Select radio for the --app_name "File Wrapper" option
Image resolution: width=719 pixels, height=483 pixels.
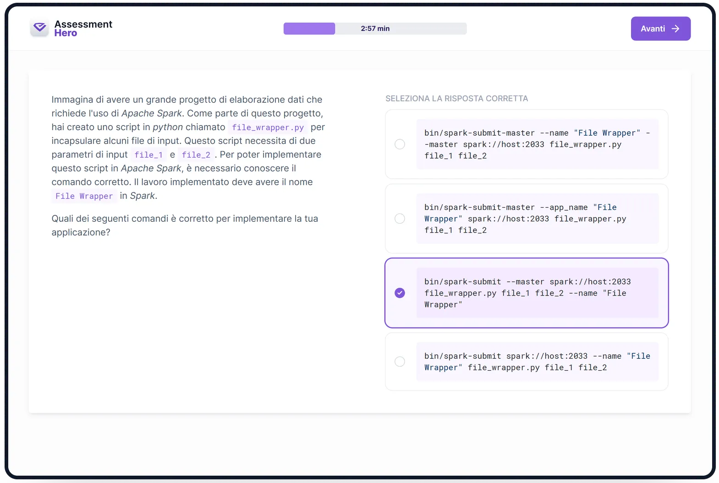click(x=400, y=219)
